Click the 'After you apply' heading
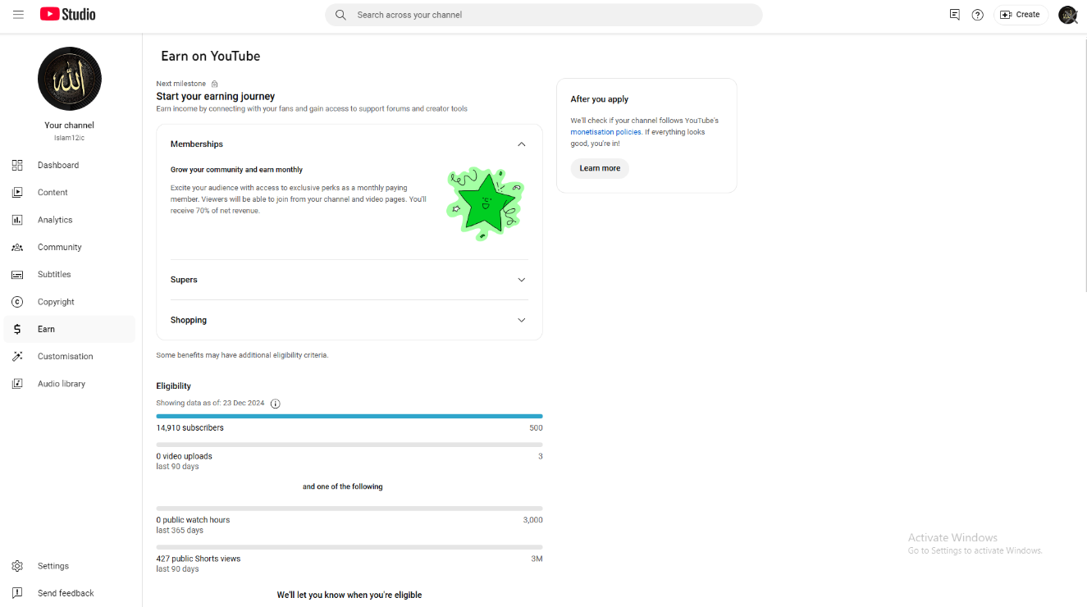 [600, 99]
